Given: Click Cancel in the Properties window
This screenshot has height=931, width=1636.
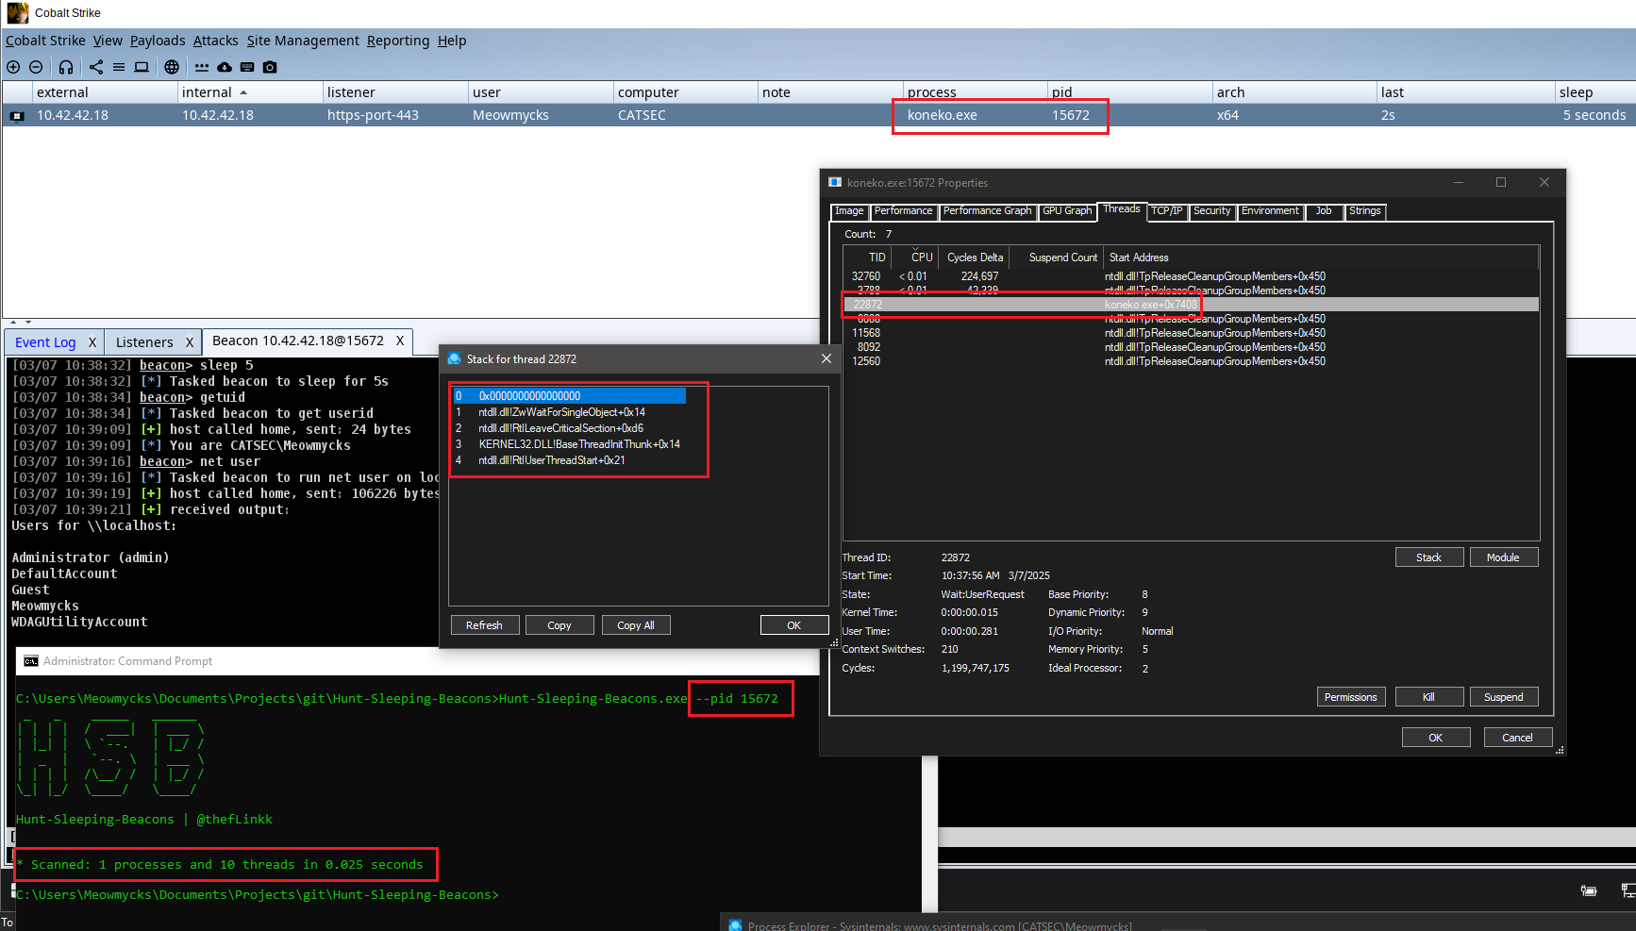Looking at the screenshot, I should (x=1518, y=738).
